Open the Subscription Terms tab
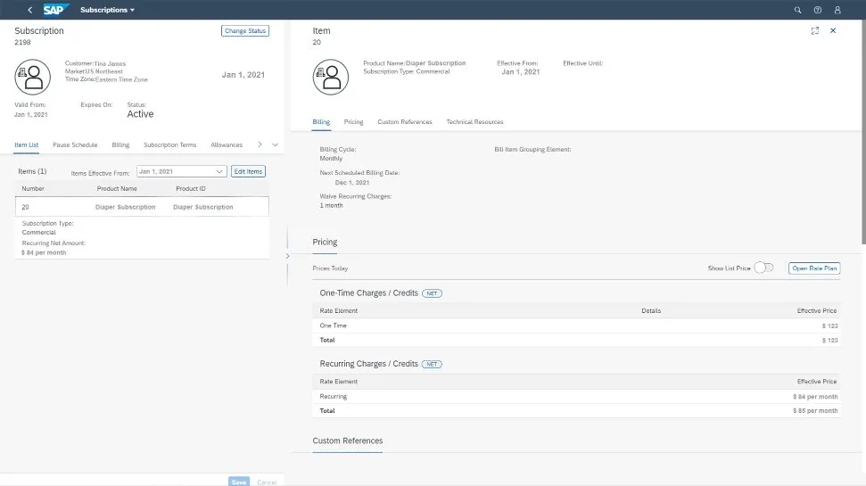 170,145
